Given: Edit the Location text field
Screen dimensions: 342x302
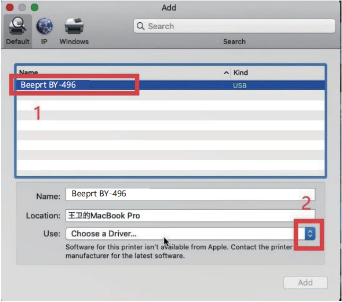Looking at the screenshot, I should tap(190, 215).
